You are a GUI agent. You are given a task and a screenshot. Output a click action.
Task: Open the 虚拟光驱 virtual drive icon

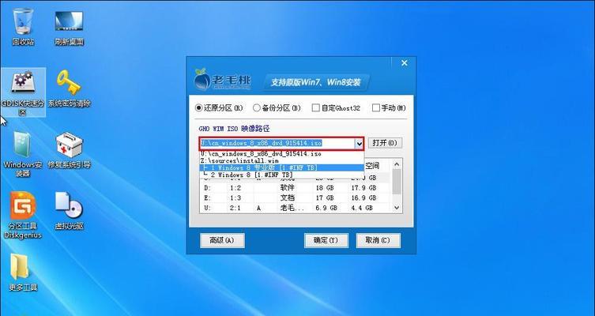[69, 211]
